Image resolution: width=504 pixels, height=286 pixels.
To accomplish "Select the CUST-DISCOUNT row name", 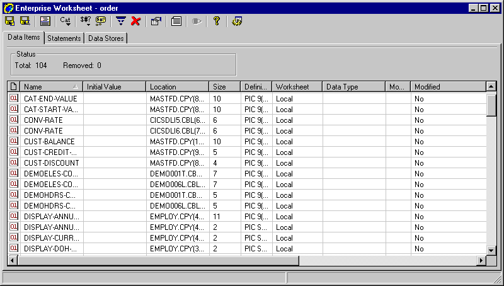I will pyautogui.click(x=52, y=163).
